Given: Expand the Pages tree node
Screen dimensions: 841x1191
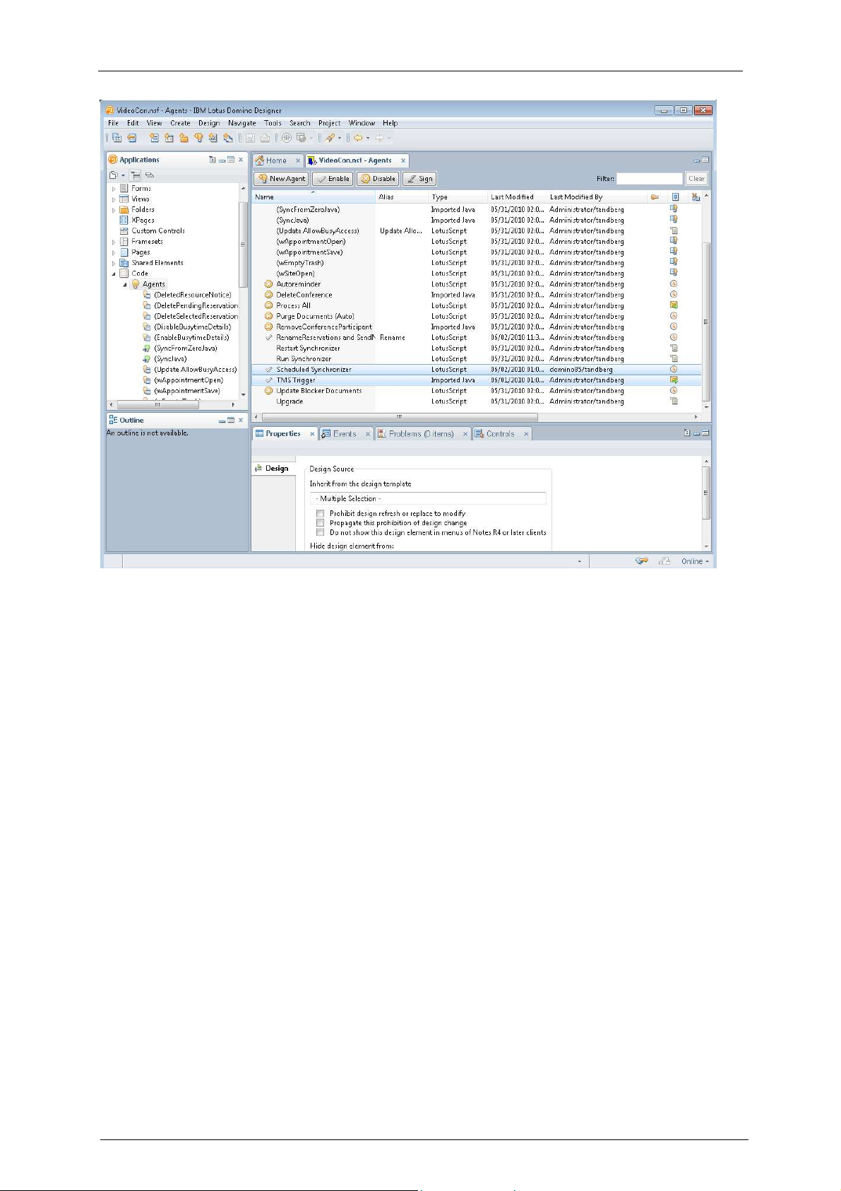Looking at the screenshot, I should [x=114, y=252].
